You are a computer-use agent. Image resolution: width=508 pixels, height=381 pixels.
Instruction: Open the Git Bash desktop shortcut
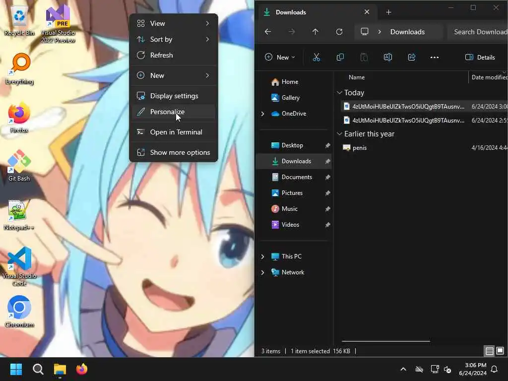19,165
